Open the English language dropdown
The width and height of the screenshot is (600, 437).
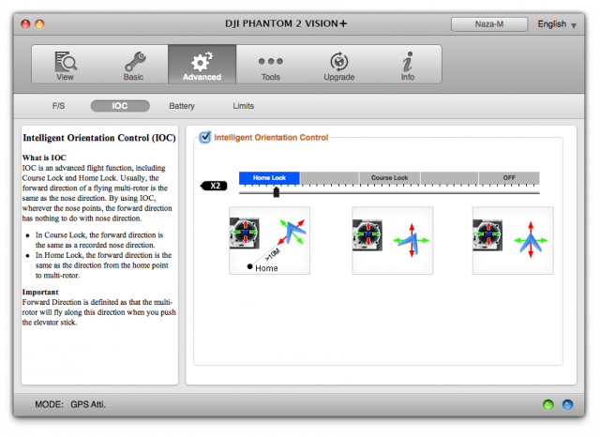[557, 24]
